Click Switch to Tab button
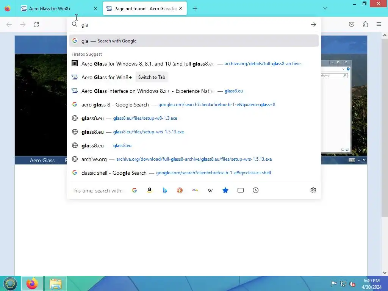Screen dimensions: 388x291 coord(152,77)
